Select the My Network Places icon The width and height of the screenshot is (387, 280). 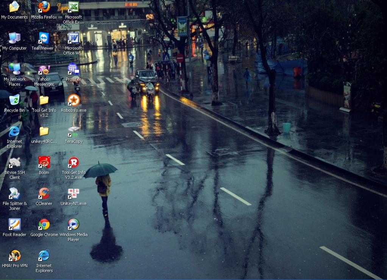[14, 69]
